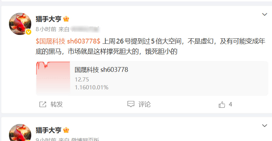The height and width of the screenshot is (141, 272).
Task: Click the 评论 text label
Action: [x=145, y=104]
